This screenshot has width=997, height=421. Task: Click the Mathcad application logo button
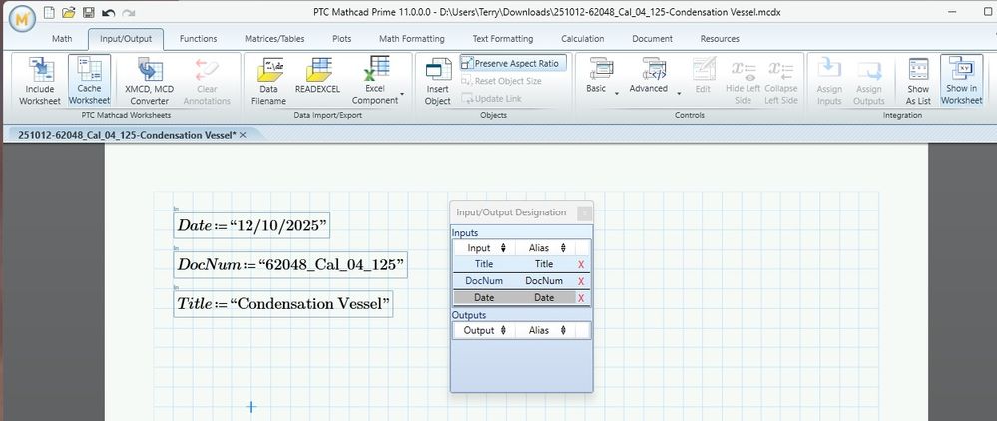[x=24, y=20]
